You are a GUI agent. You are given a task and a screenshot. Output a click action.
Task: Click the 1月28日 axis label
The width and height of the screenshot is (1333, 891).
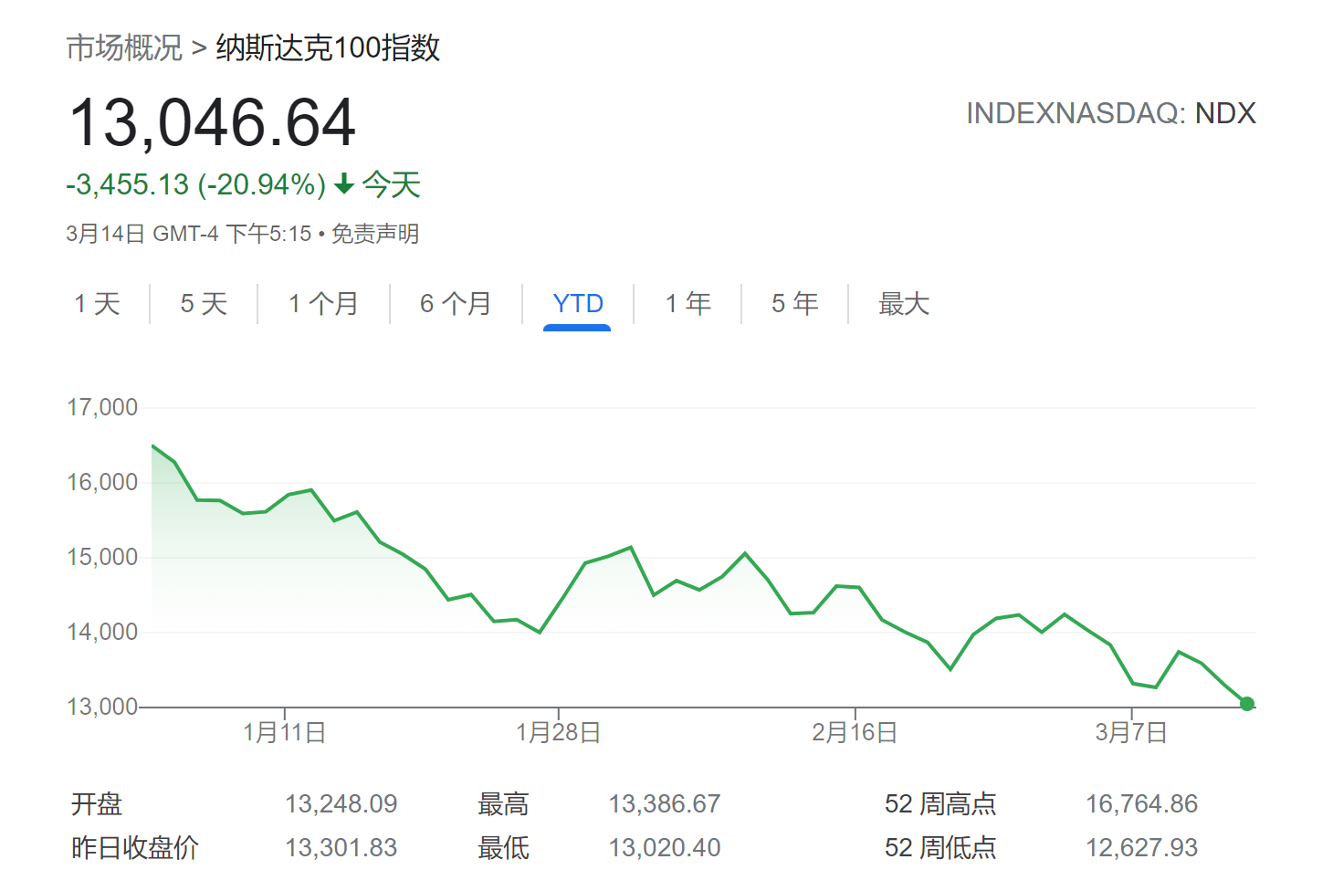coord(559,732)
